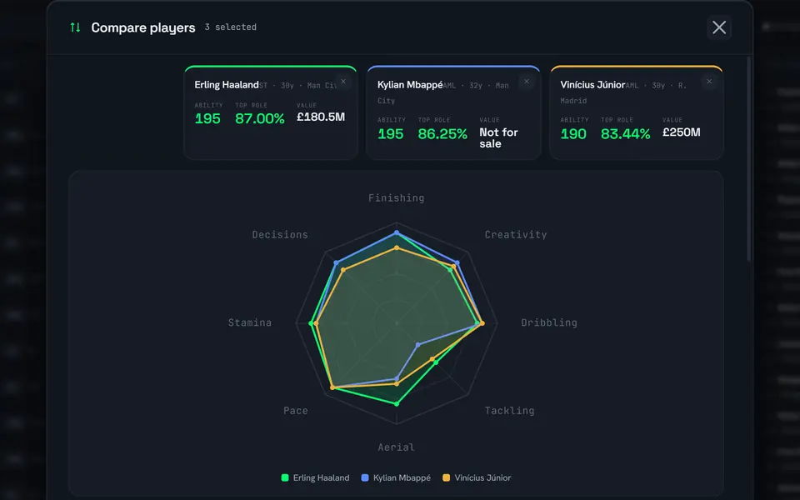Click Vinícius Júnior's £250M value
Viewport: 800px width, 500px height.
[681, 132]
